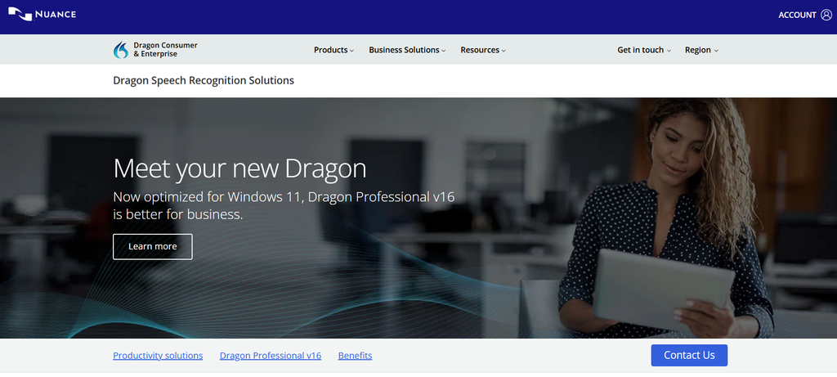Image resolution: width=837 pixels, height=377 pixels.
Task: Click the Dragon flame logo icon
Action: coord(121,50)
